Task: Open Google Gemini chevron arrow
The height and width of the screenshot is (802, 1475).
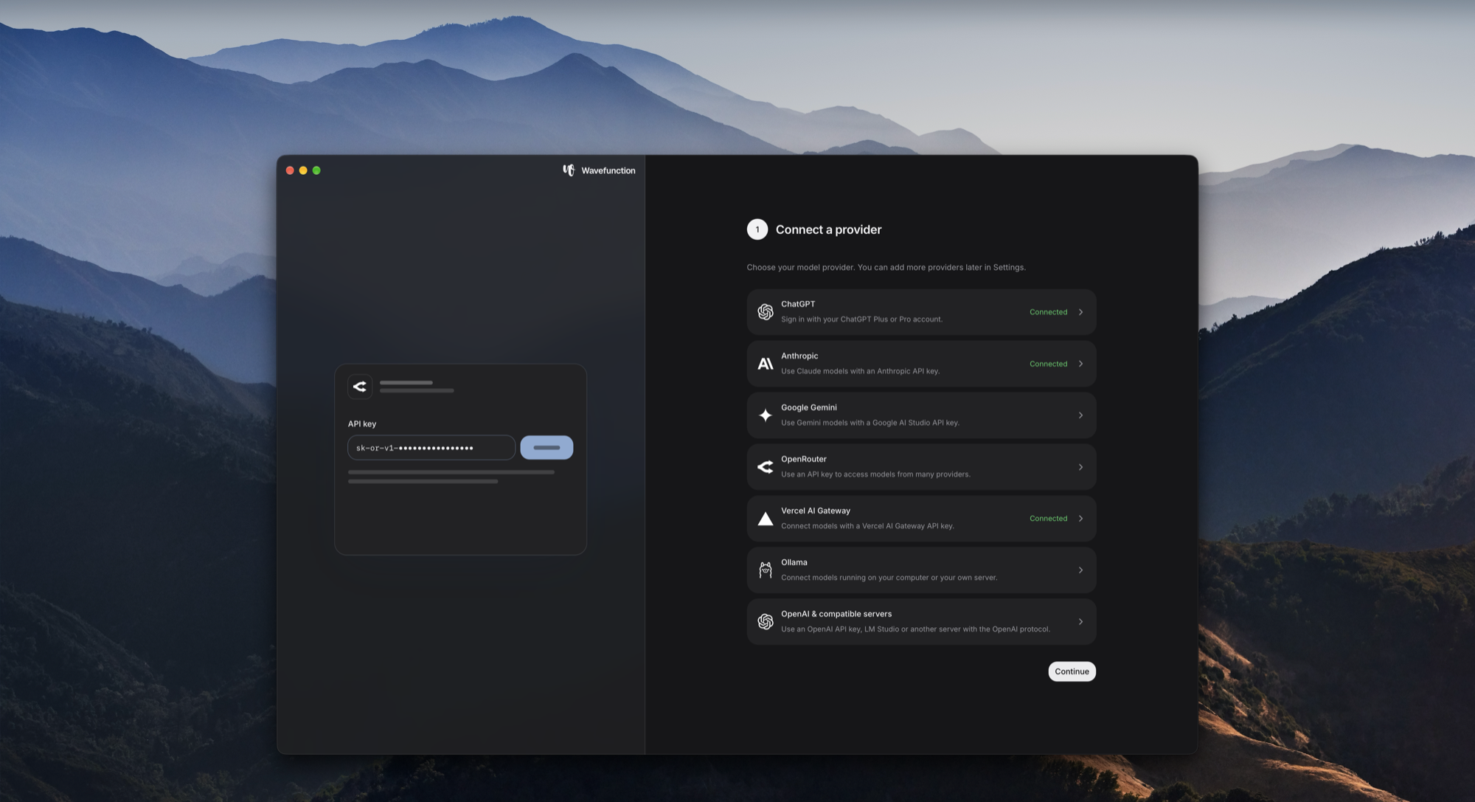Action: tap(1080, 415)
